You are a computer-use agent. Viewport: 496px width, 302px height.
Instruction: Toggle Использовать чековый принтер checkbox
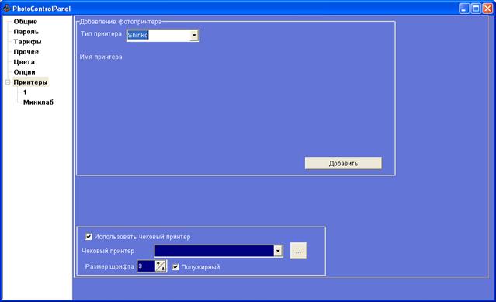[x=89, y=237]
